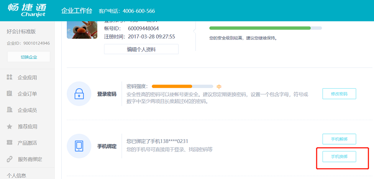This screenshot has height=179, width=374.
Task: Open 企业工作台 in the top header
Action: click(77, 11)
